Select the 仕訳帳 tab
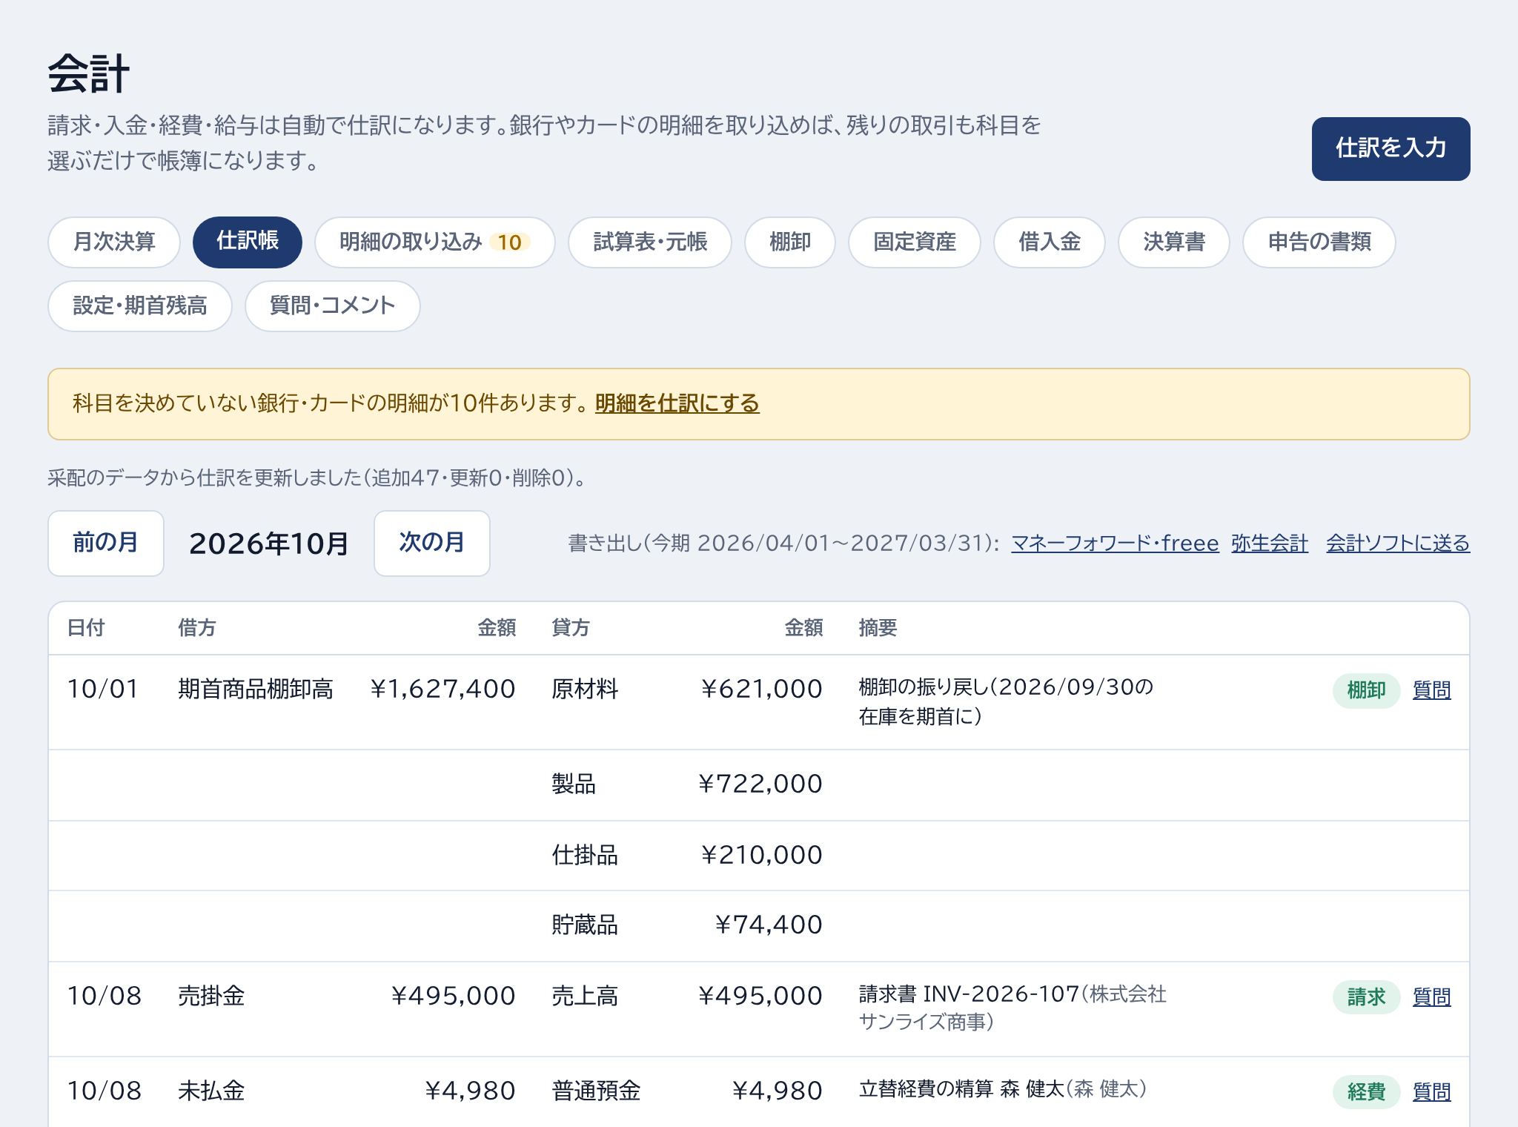This screenshot has height=1127, width=1518. pyautogui.click(x=248, y=242)
